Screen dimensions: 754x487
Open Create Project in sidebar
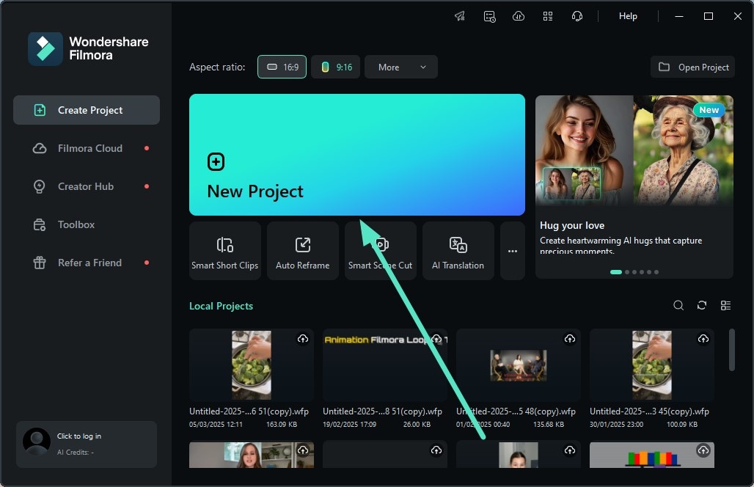click(x=87, y=110)
